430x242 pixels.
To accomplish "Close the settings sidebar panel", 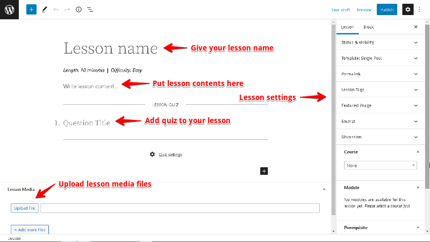I will [x=415, y=27].
